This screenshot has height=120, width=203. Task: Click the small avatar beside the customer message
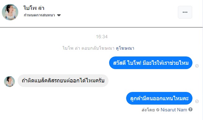click(9, 81)
